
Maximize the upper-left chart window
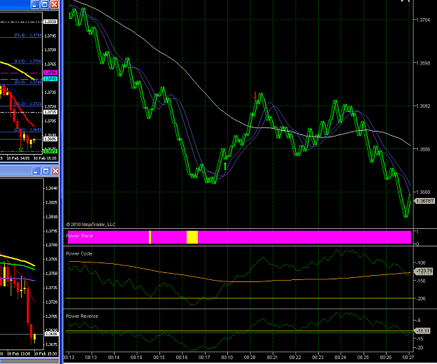pyautogui.click(x=45, y=4)
